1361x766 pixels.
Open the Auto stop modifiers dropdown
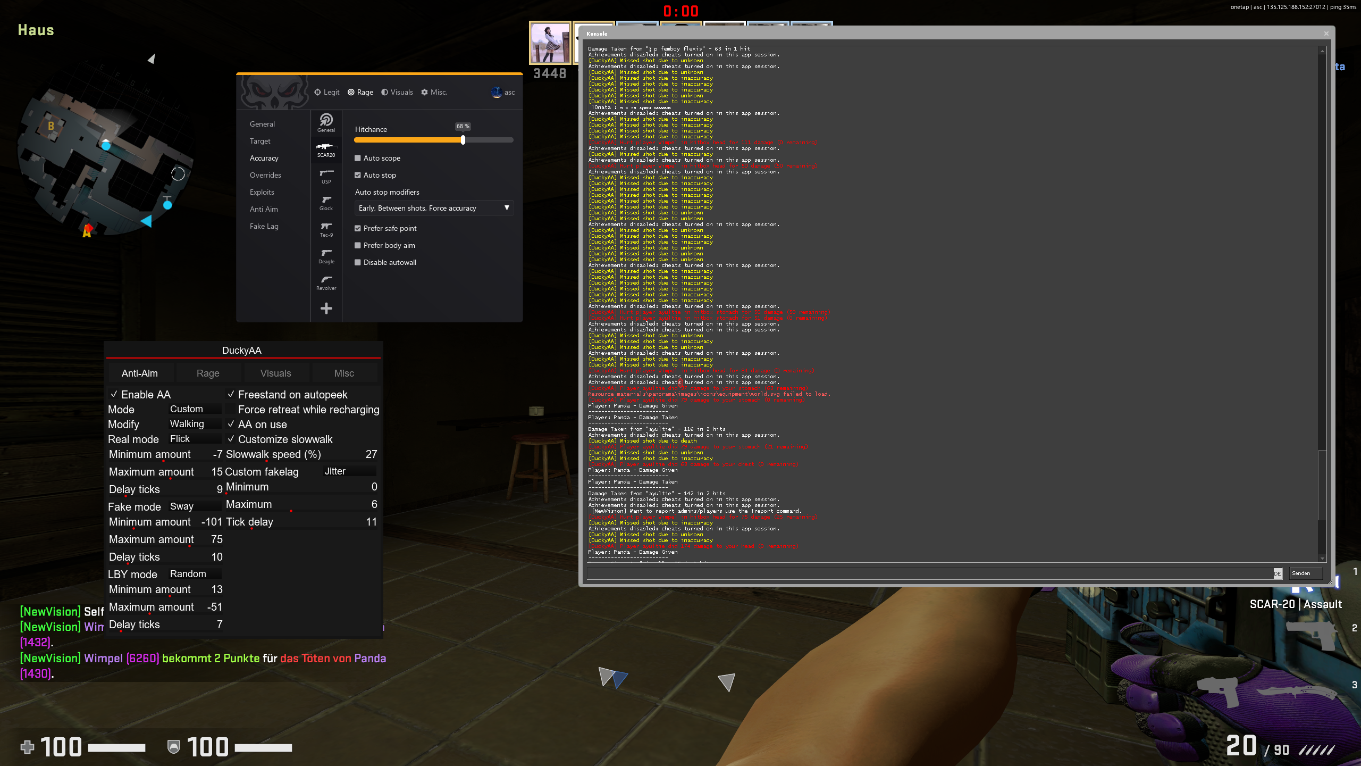434,208
